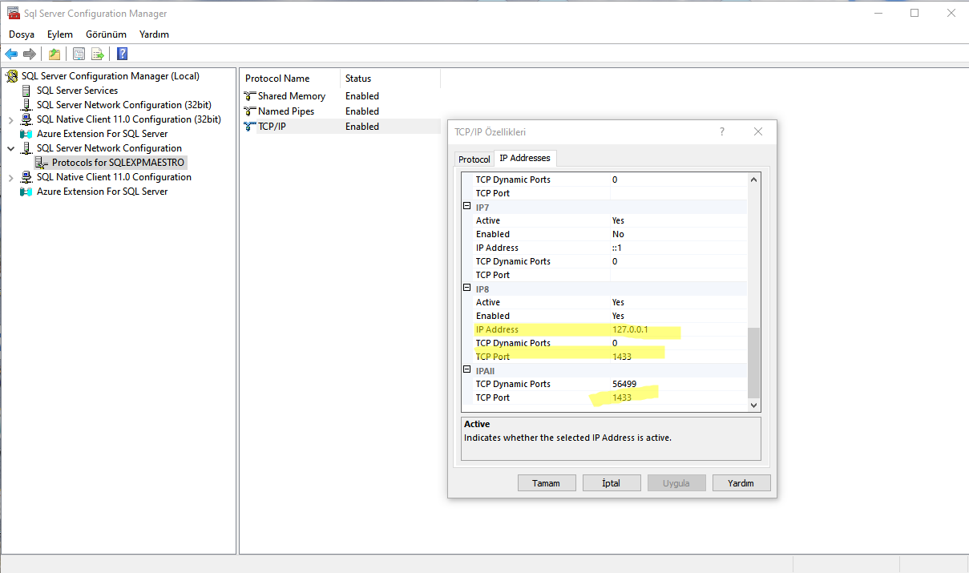The width and height of the screenshot is (969, 573).
Task: Select the SQL Server Services node icon
Action: 26,91
